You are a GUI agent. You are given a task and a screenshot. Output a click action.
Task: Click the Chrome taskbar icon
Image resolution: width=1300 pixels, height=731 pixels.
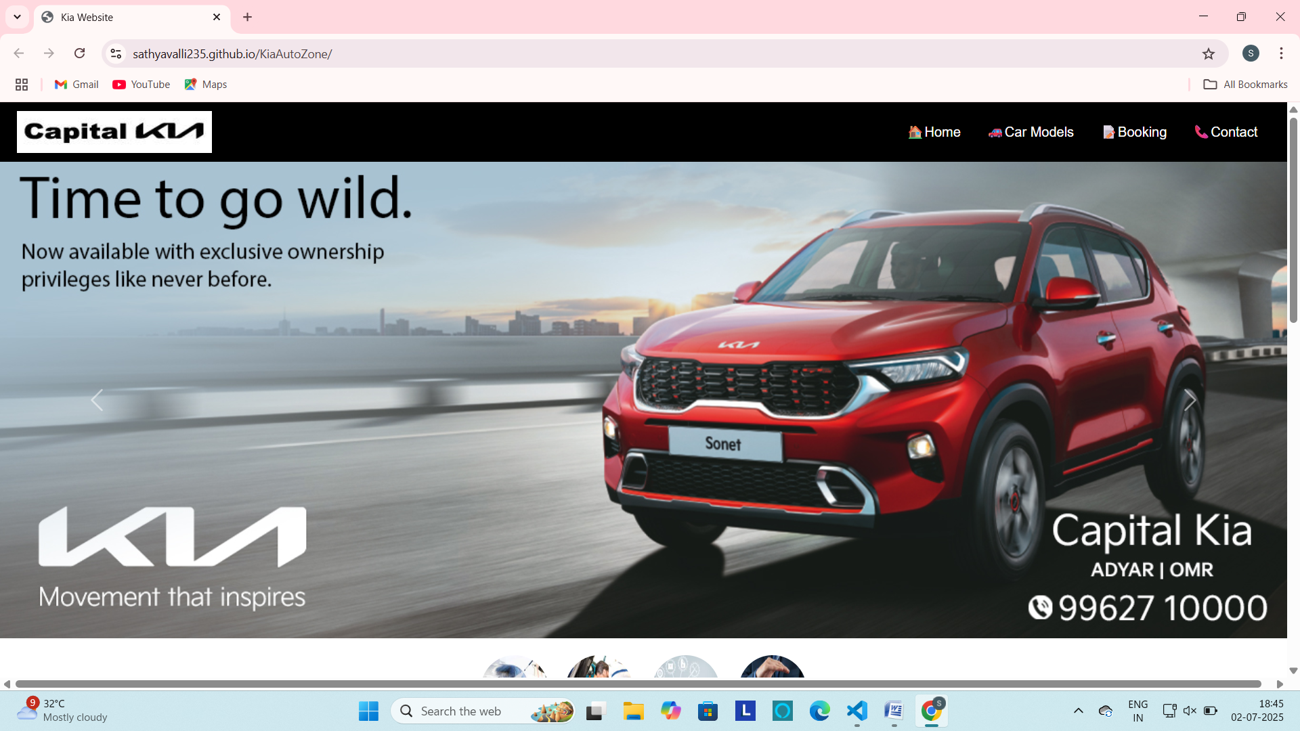[x=932, y=711]
